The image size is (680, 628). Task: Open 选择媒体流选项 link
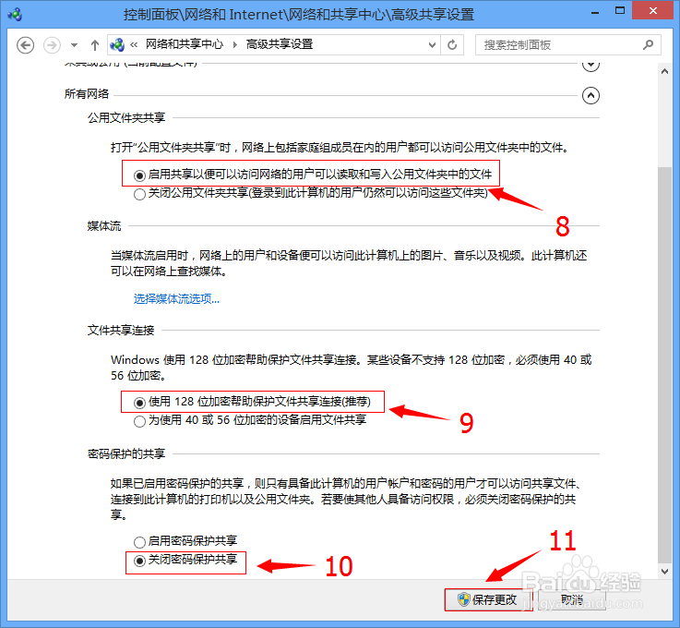tap(176, 298)
